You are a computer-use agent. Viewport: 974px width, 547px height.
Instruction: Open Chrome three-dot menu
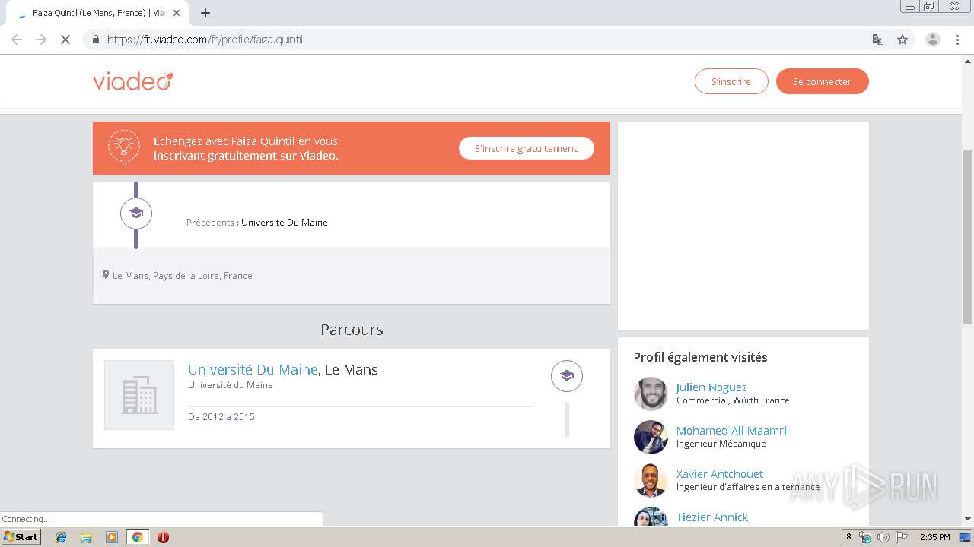tap(957, 40)
